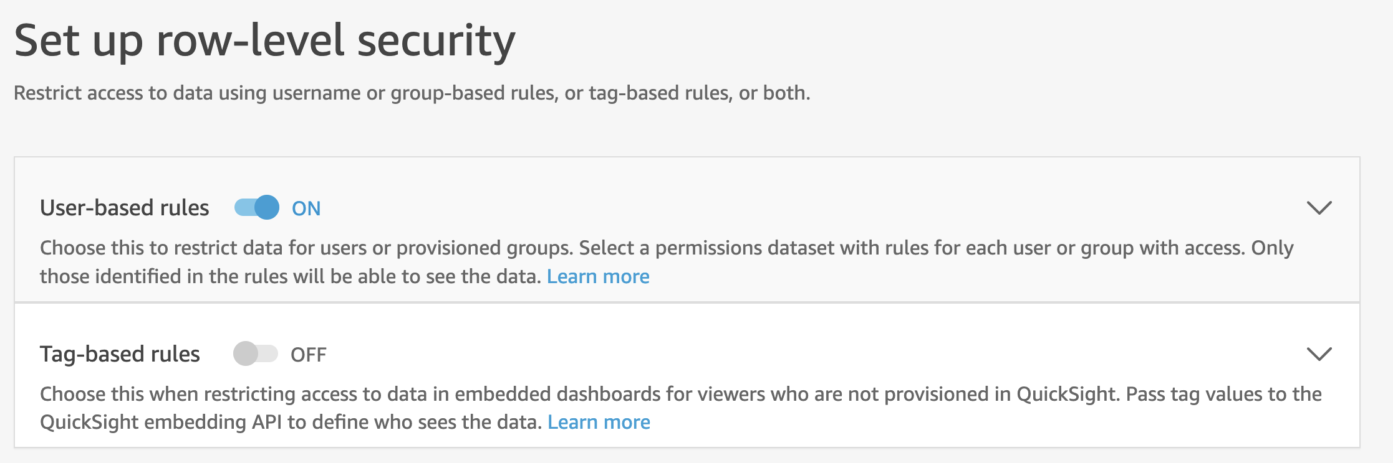Click the light-blue track of User-based switch

click(243, 208)
